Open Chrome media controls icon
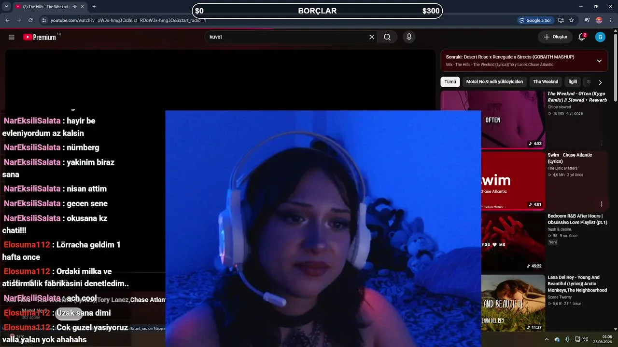Image resolution: width=618 pixels, height=347 pixels. 587,20
